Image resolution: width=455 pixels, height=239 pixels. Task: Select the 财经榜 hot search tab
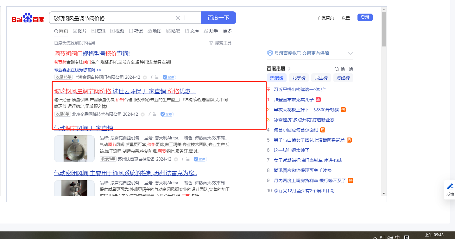pyautogui.click(x=343, y=78)
